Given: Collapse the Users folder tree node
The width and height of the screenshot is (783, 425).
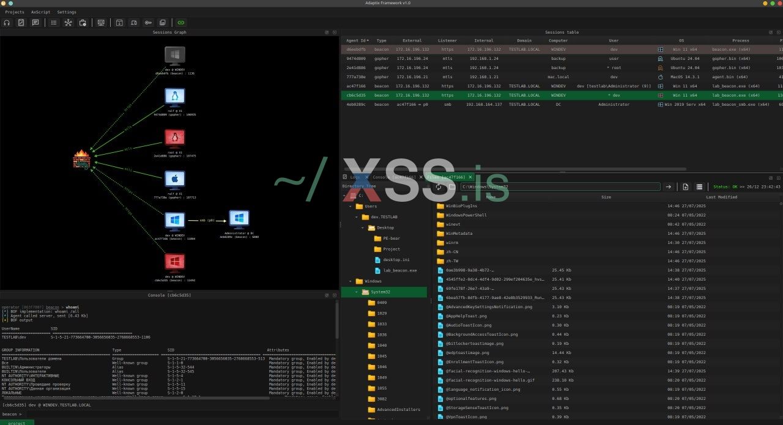Looking at the screenshot, I should [351, 207].
